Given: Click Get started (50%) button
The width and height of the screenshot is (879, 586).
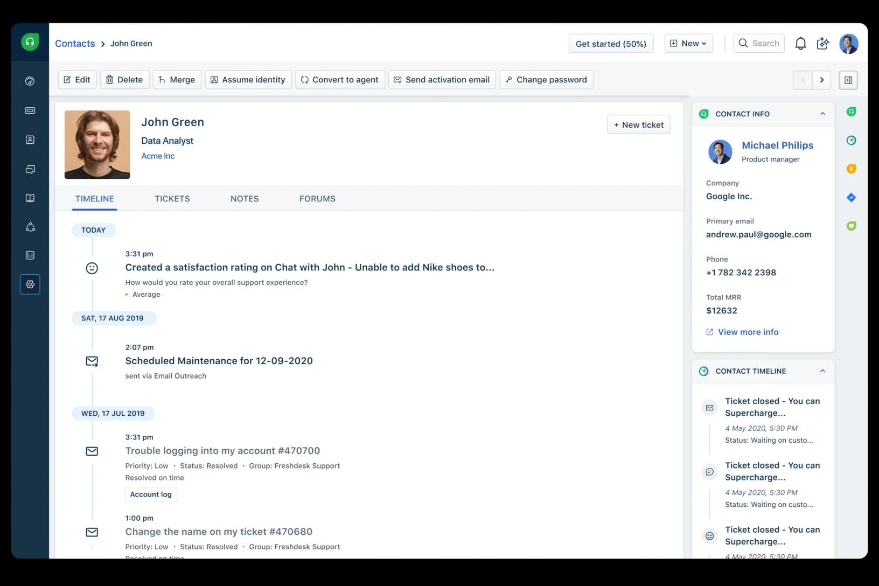Looking at the screenshot, I should click(611, 44).
